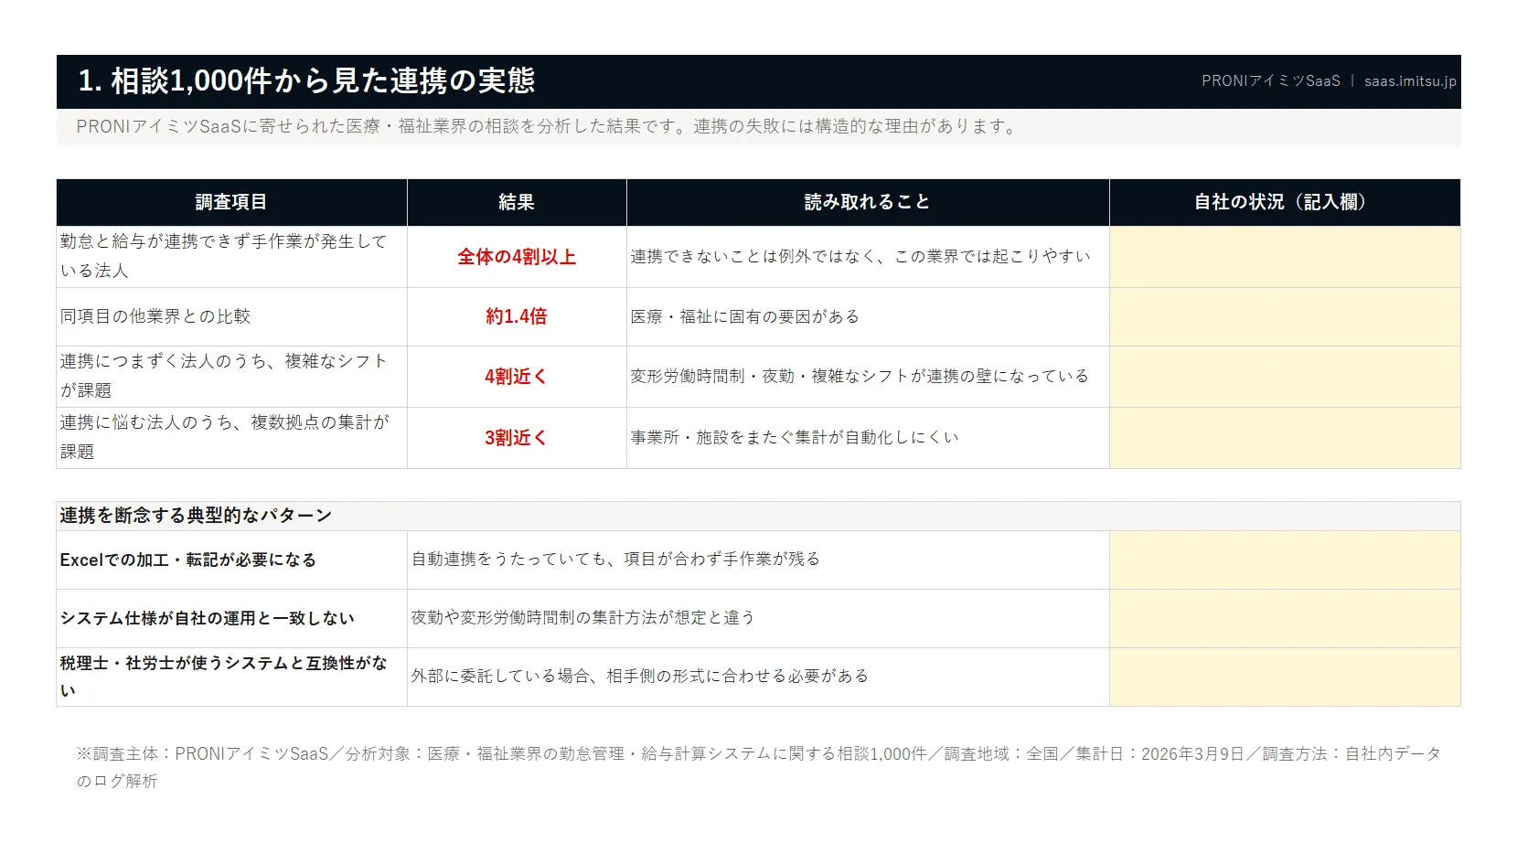The image size is (1517, 853).
Task: Click 'システム仕様が自社の運用と一致しない' cell
Action: [x=231, y=618]
